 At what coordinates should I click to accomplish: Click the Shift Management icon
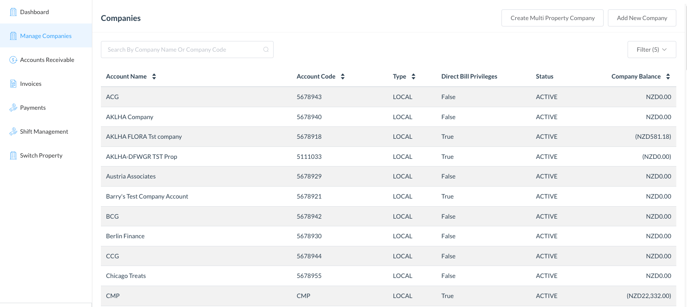[13, 132]
